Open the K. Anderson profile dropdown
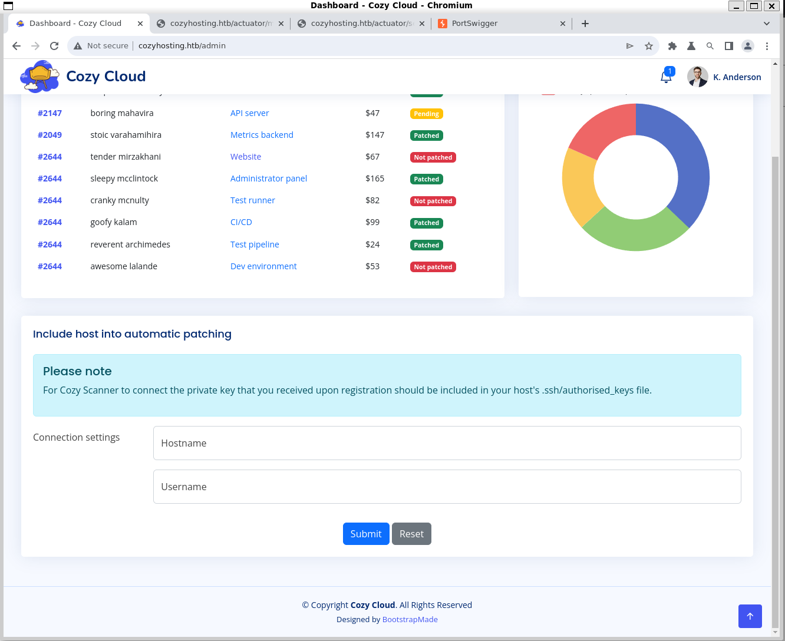The image size is (785, 641). [724, 77]
